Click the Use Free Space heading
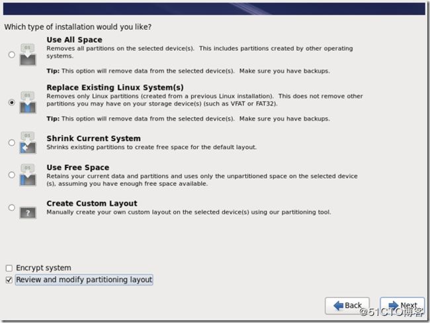The width and height of the screenshot is (430, 323). click(78, 167)
